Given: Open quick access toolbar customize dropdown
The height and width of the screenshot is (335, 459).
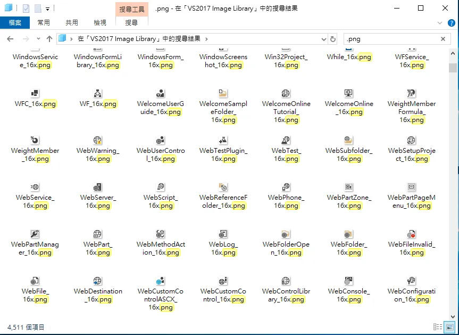Looking at the screenshot, I should click(x=47, y=9).
